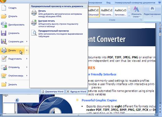Click the Previous page browse button
Image resolution: width=162 pixels, height=117 pixels.
coord(160,106)
